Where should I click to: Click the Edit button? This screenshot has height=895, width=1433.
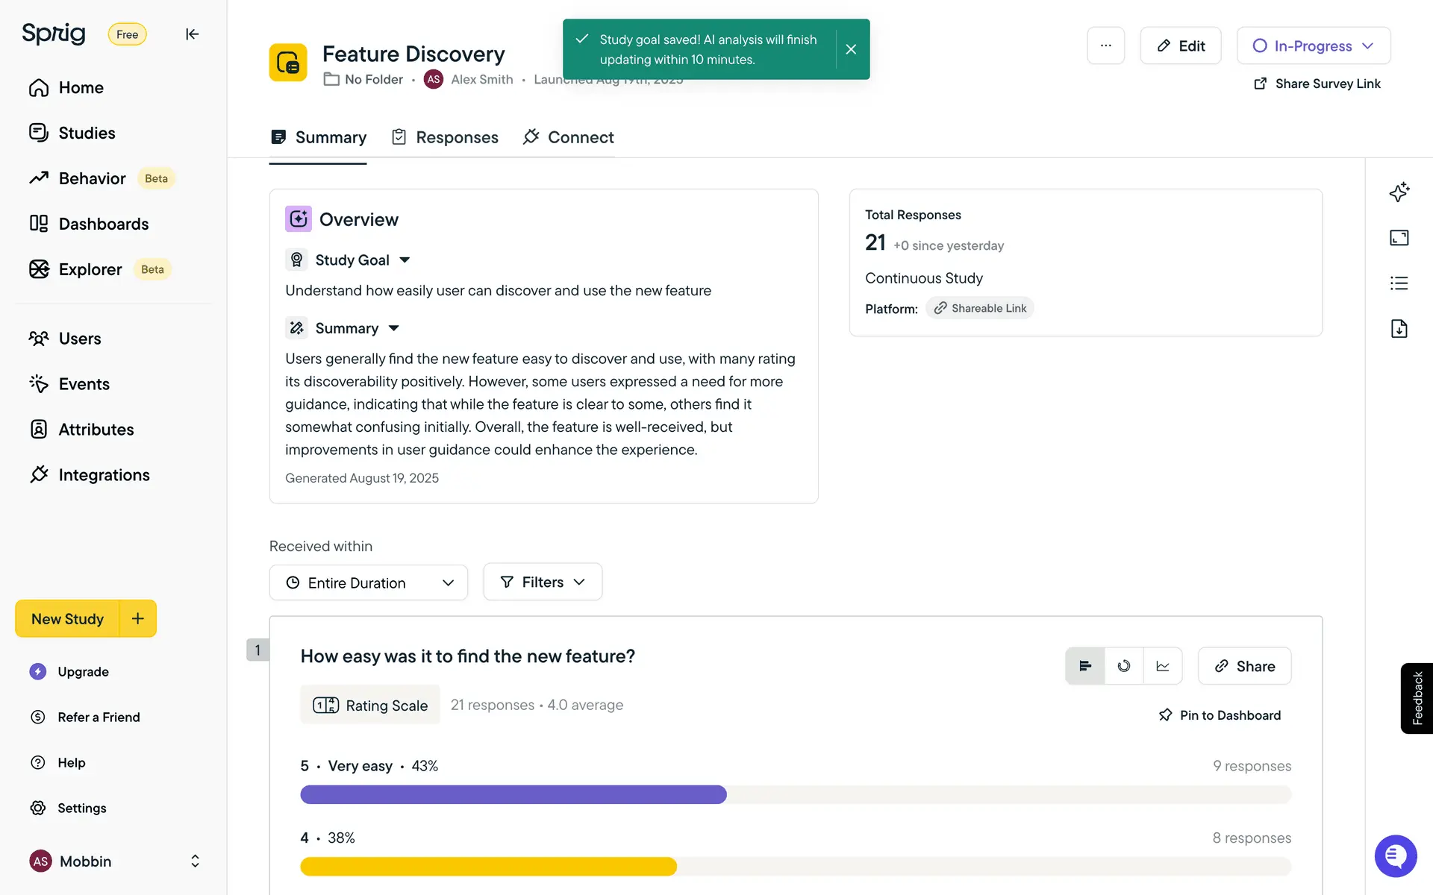click(1181, 45)
